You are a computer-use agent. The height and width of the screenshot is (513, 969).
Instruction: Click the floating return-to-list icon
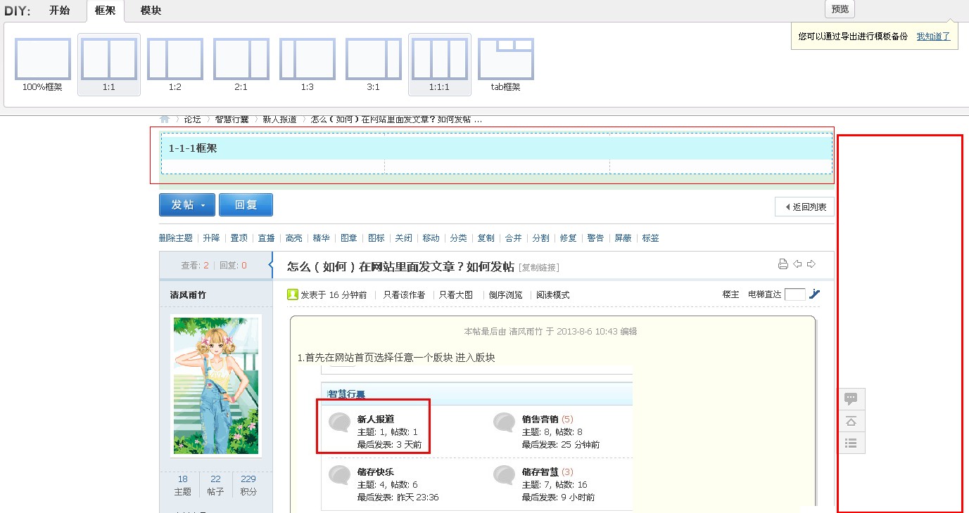851,443
